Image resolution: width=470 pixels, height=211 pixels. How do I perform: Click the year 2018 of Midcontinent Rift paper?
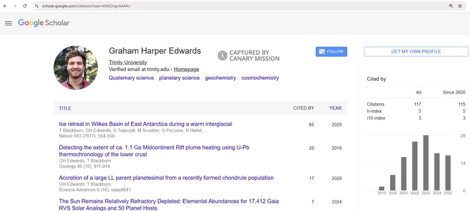[337, 148]
